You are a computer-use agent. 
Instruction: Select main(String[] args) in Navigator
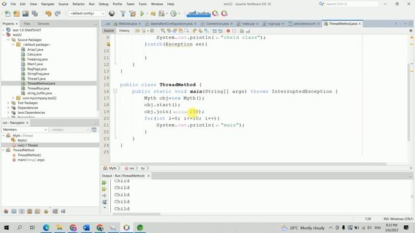click(x=31, y=160)
